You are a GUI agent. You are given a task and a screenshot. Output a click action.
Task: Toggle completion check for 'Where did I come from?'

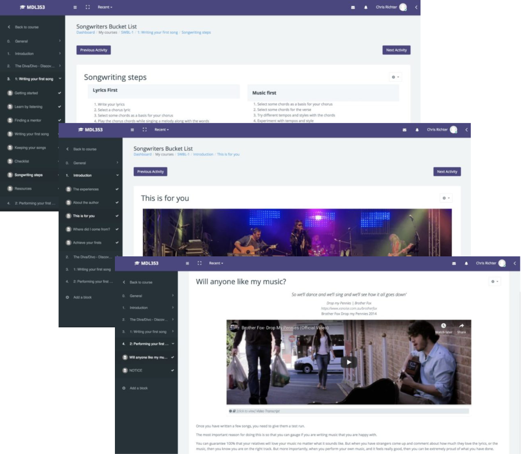[x=117, y=229]
